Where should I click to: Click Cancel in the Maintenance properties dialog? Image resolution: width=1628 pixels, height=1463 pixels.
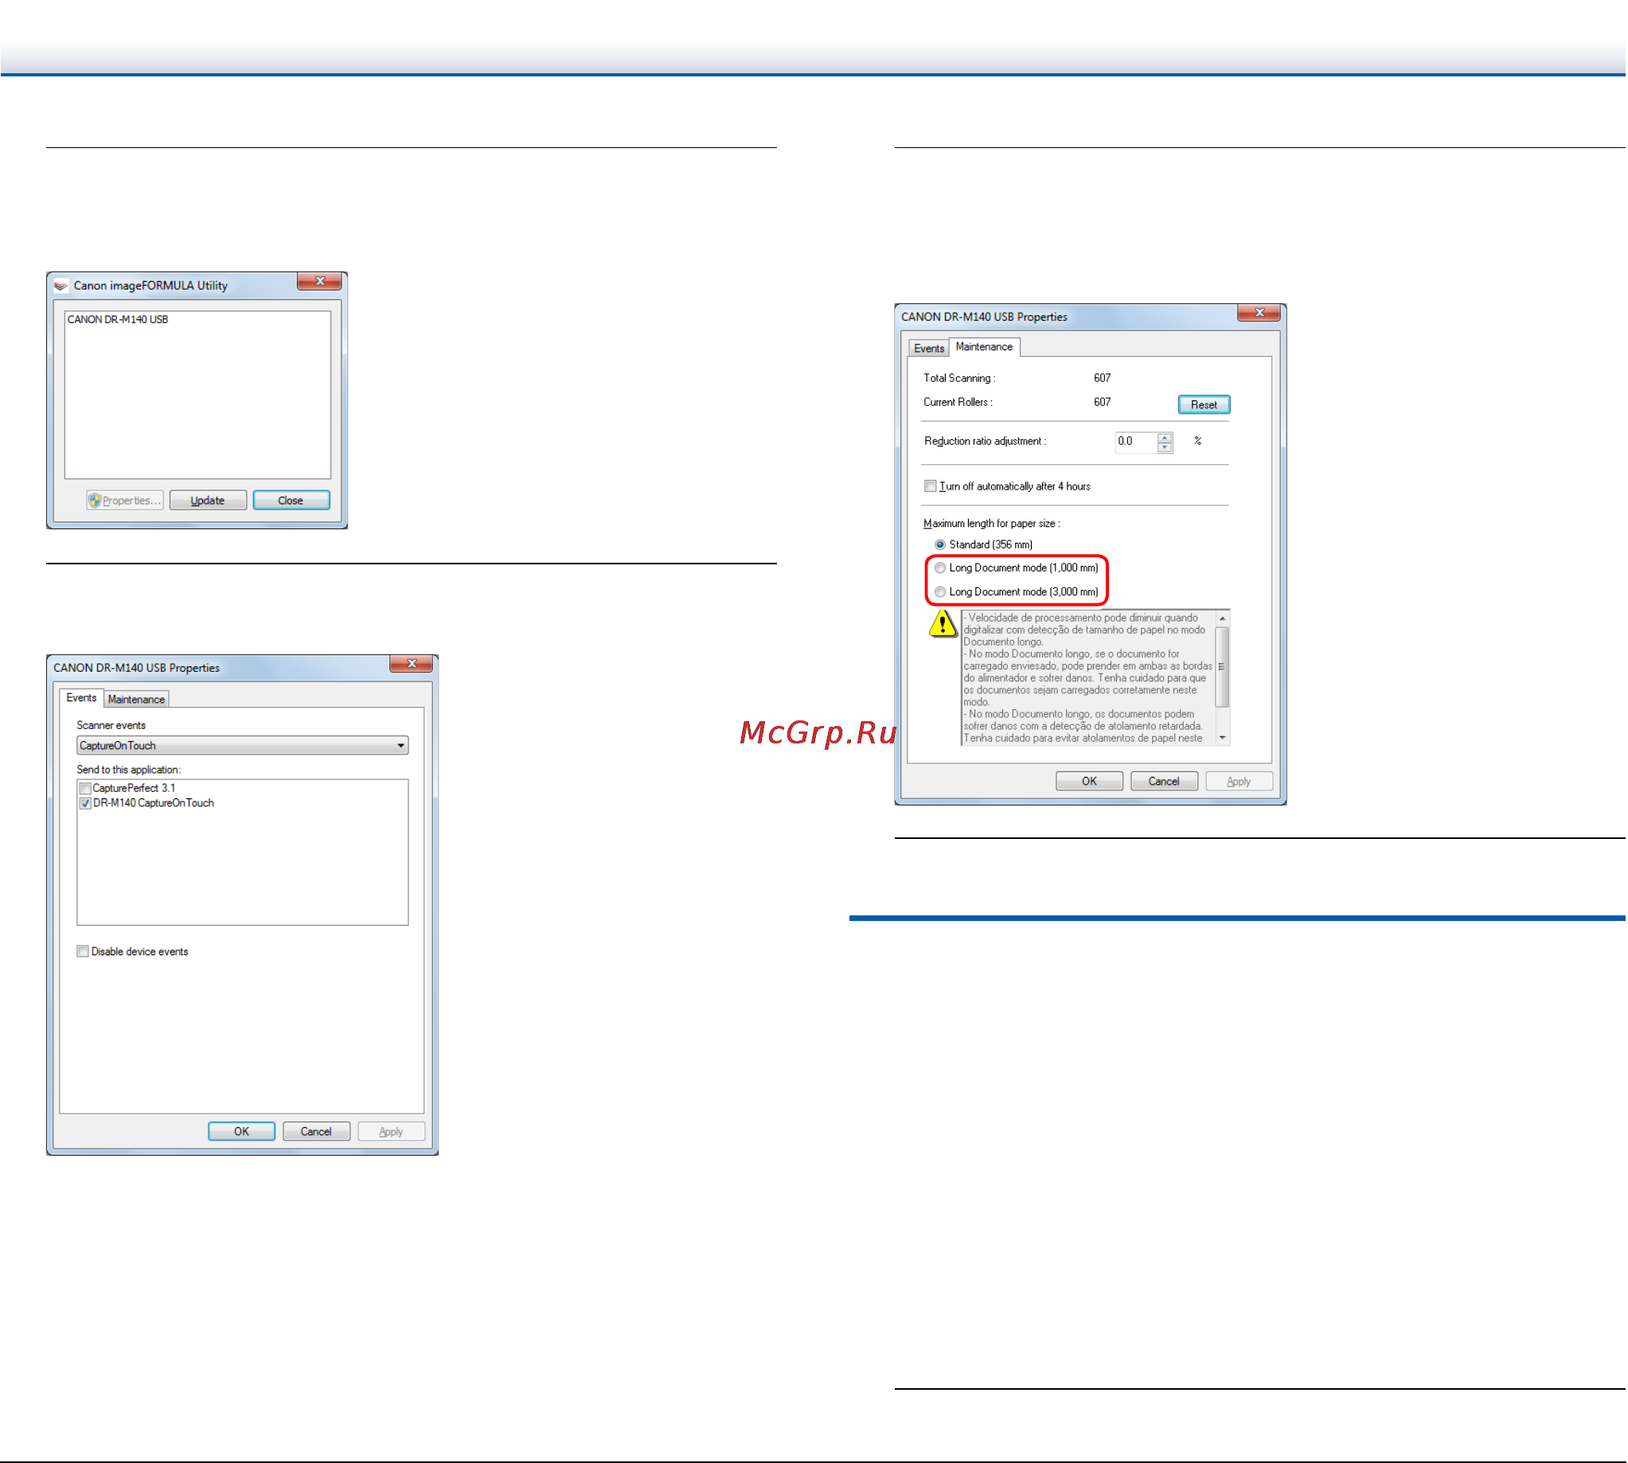click(1164, 782)
